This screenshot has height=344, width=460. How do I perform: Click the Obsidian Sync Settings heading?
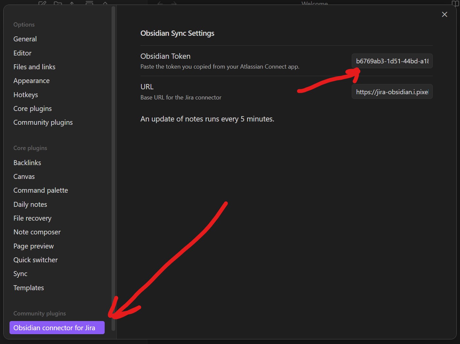[178, 33]
